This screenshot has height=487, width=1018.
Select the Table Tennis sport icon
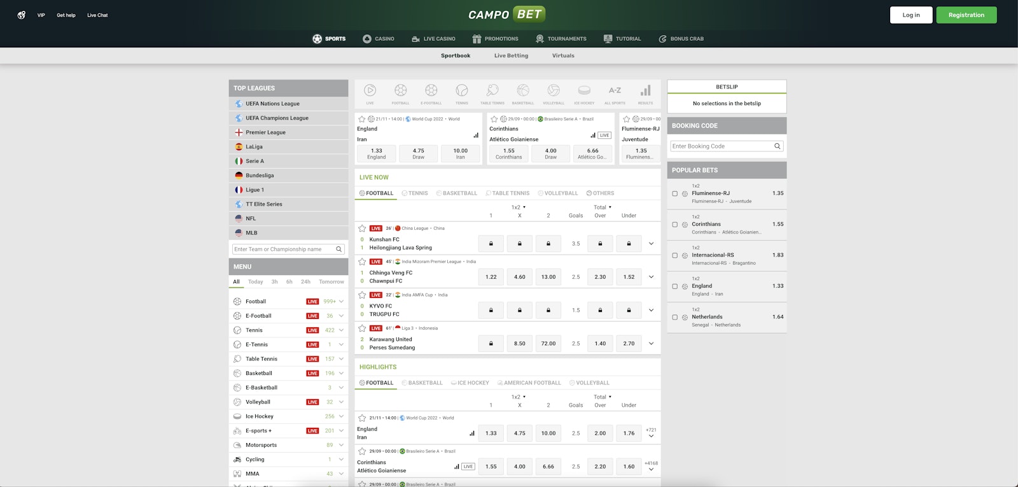point(492,91)
